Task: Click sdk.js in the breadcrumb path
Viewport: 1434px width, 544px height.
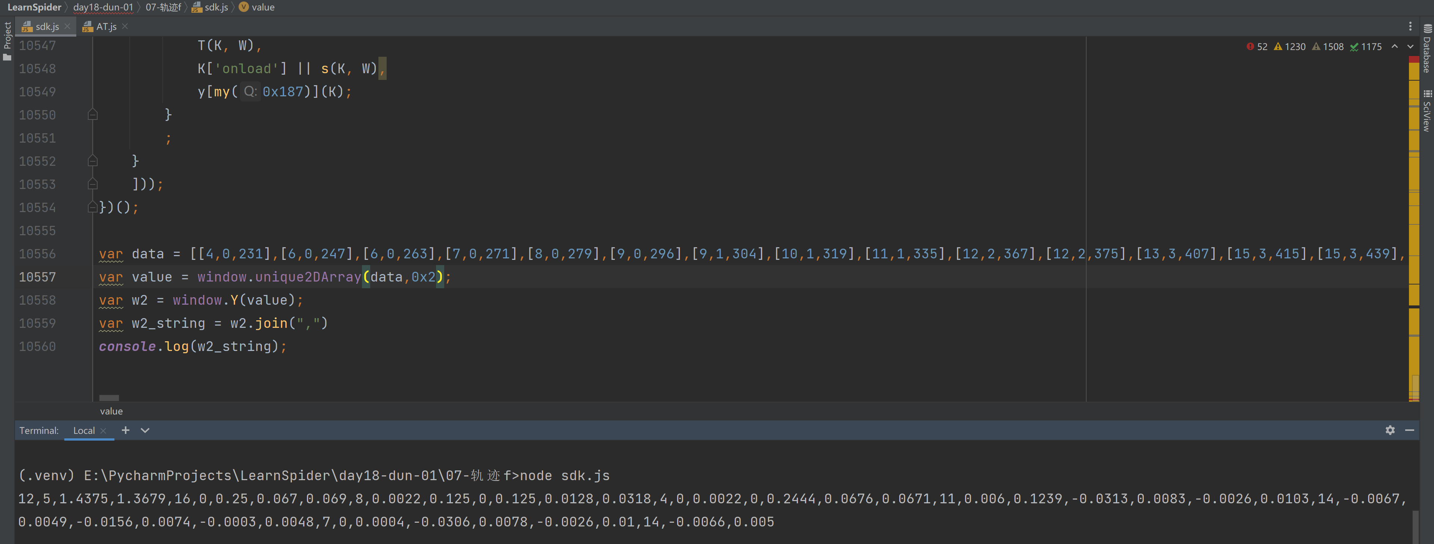Action: click(211, 7)
